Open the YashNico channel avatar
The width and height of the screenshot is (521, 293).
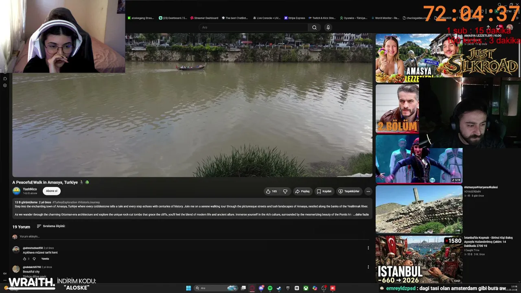[x=16, y=191]
